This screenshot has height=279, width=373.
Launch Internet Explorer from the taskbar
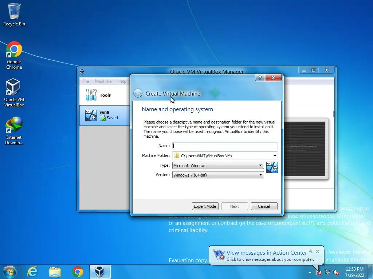(32, 272)
